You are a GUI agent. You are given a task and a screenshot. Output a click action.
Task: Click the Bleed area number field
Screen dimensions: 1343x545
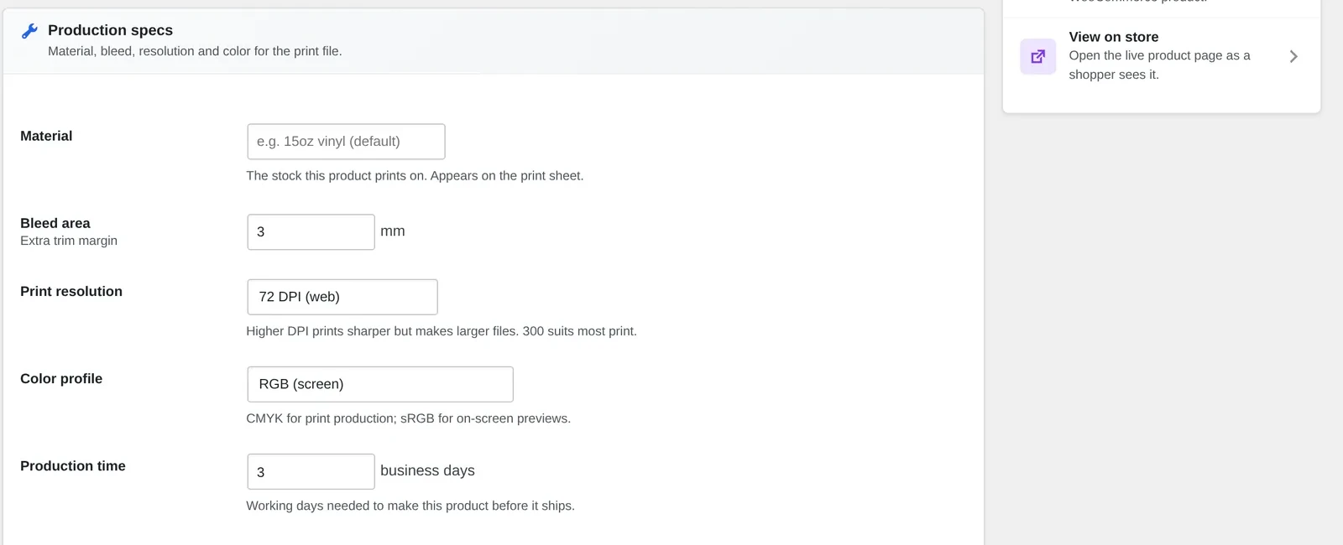pos(311,232)
